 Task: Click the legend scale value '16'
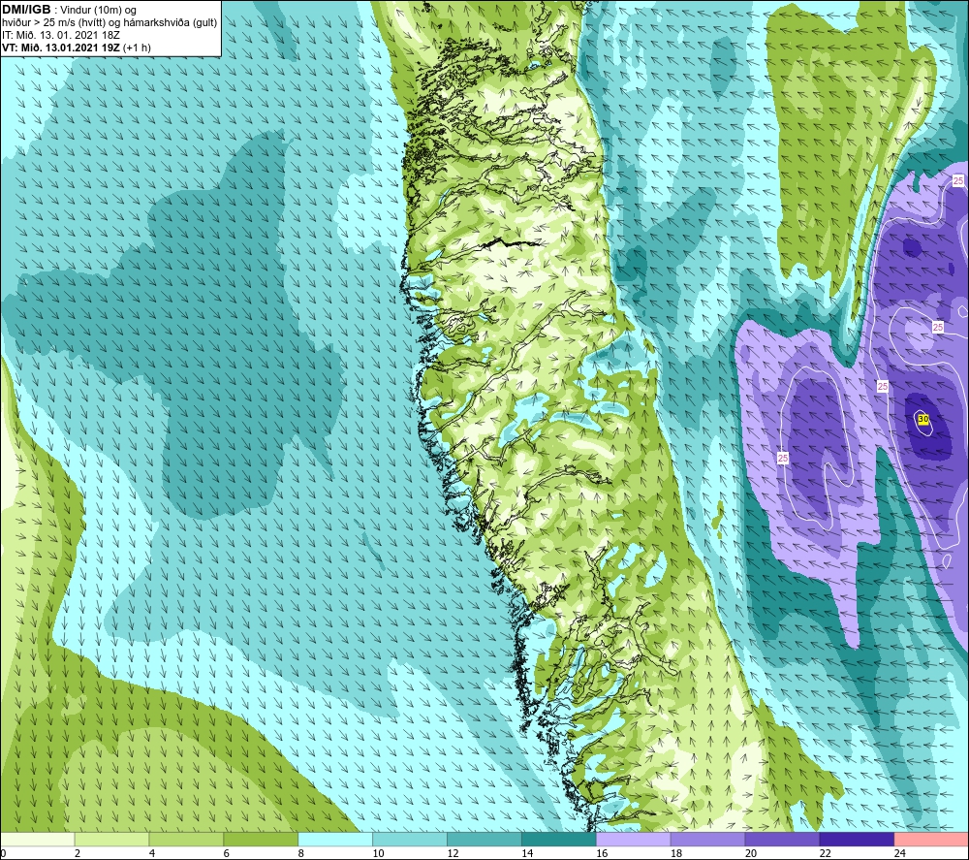pyautogui.click(x=602, y=853)
